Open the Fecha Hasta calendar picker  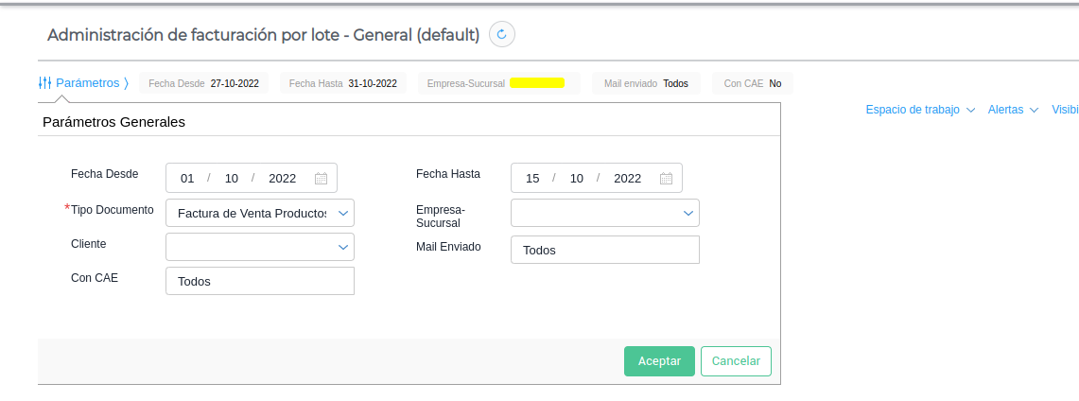[666, 178]
